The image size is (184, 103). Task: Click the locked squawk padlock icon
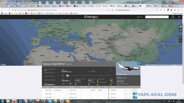tap(111, 84)
